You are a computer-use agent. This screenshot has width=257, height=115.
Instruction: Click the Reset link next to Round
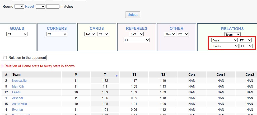click(30, 6)
